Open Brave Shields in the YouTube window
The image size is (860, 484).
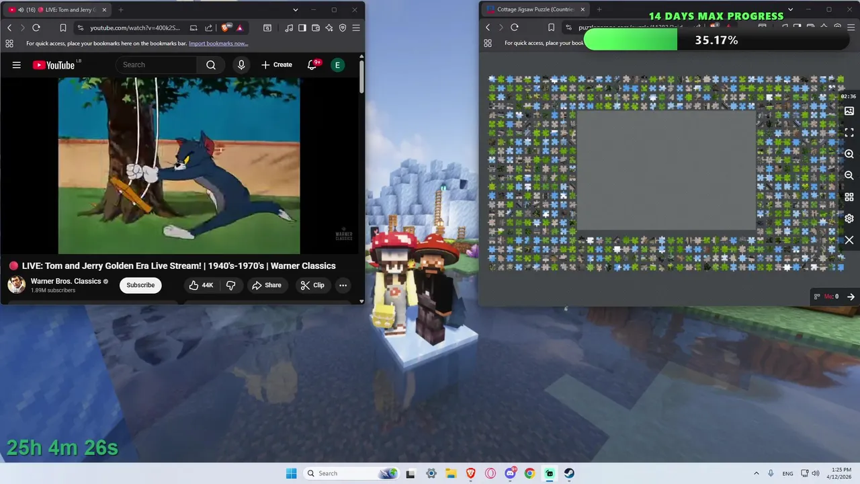click(x=226, y=28)
